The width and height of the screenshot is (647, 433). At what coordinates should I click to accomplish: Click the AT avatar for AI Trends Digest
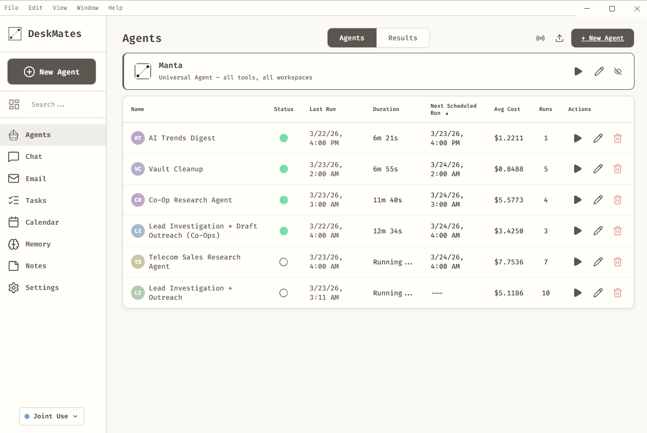point(138,138)
